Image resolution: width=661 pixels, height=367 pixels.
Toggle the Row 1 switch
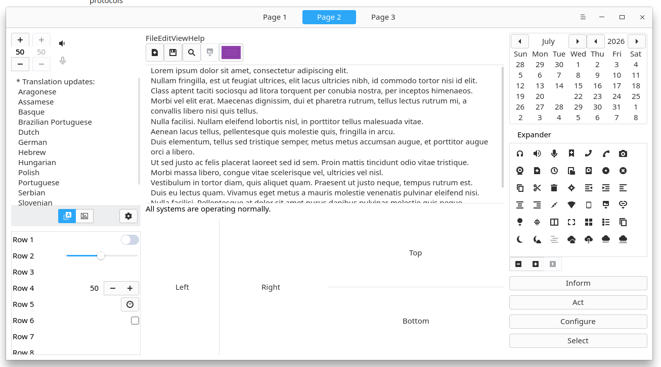click(x=130, y=240)
